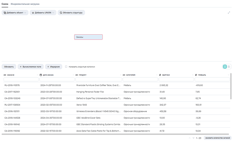Viewport: 234px width, 142px height.
Task: Click the 'Обновить структуру' button
Action: (x=71, y=13)
